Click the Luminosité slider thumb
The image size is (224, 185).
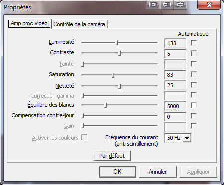coord(117,43)
